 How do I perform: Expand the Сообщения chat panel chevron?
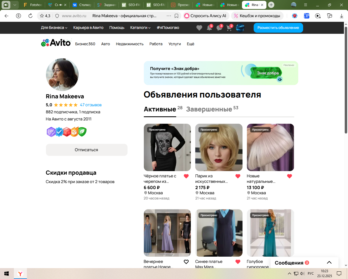(329, 263)
